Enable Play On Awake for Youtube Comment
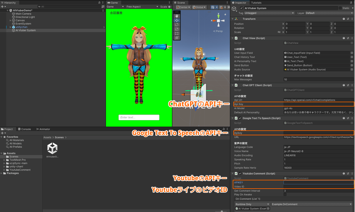Viewport: 355px width, 212px height. click(x=285, y=195)
